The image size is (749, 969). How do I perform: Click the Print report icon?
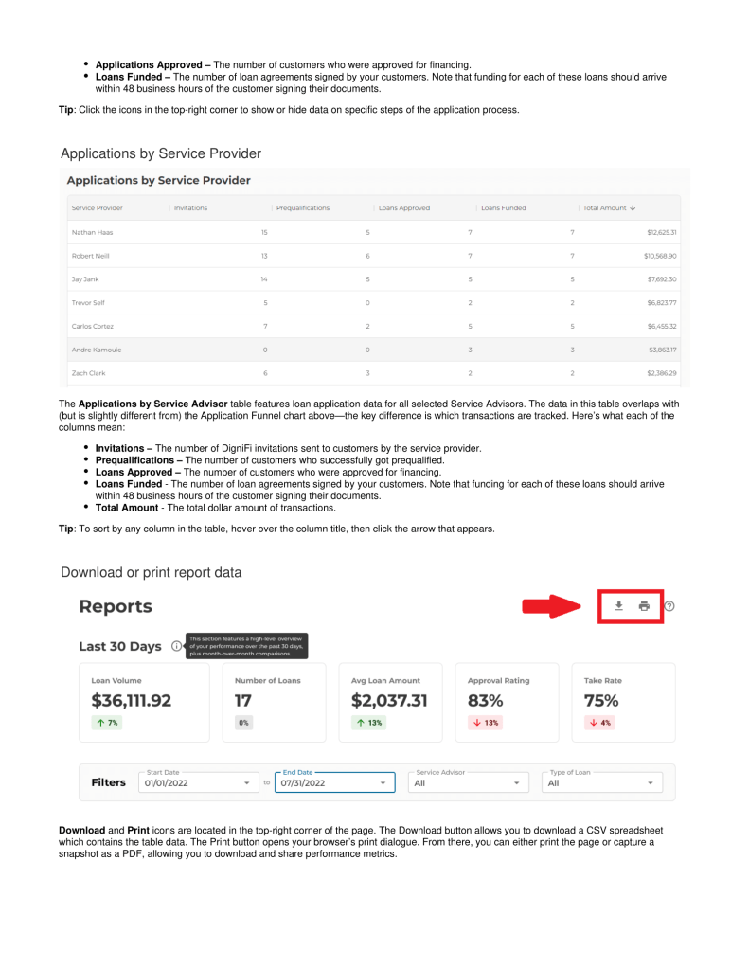(x=644, y=606)
